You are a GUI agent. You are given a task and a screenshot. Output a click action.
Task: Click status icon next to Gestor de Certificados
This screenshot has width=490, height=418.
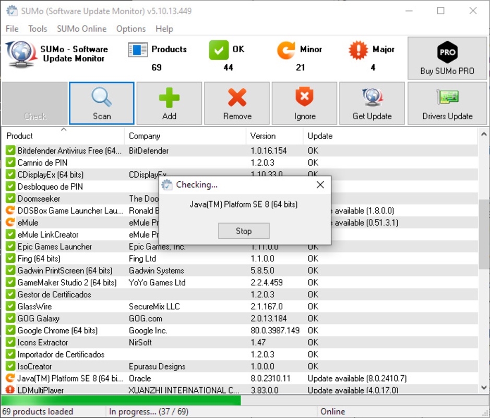pos(10,294)
